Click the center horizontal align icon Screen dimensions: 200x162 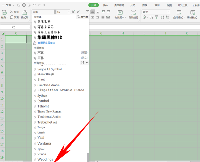(93, 17)
